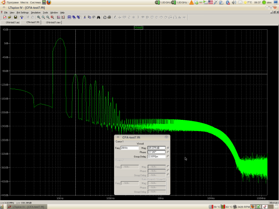Click the 10KHz frequency axis label
Viewport: 279px width, 209px height.
pos(60,198)
